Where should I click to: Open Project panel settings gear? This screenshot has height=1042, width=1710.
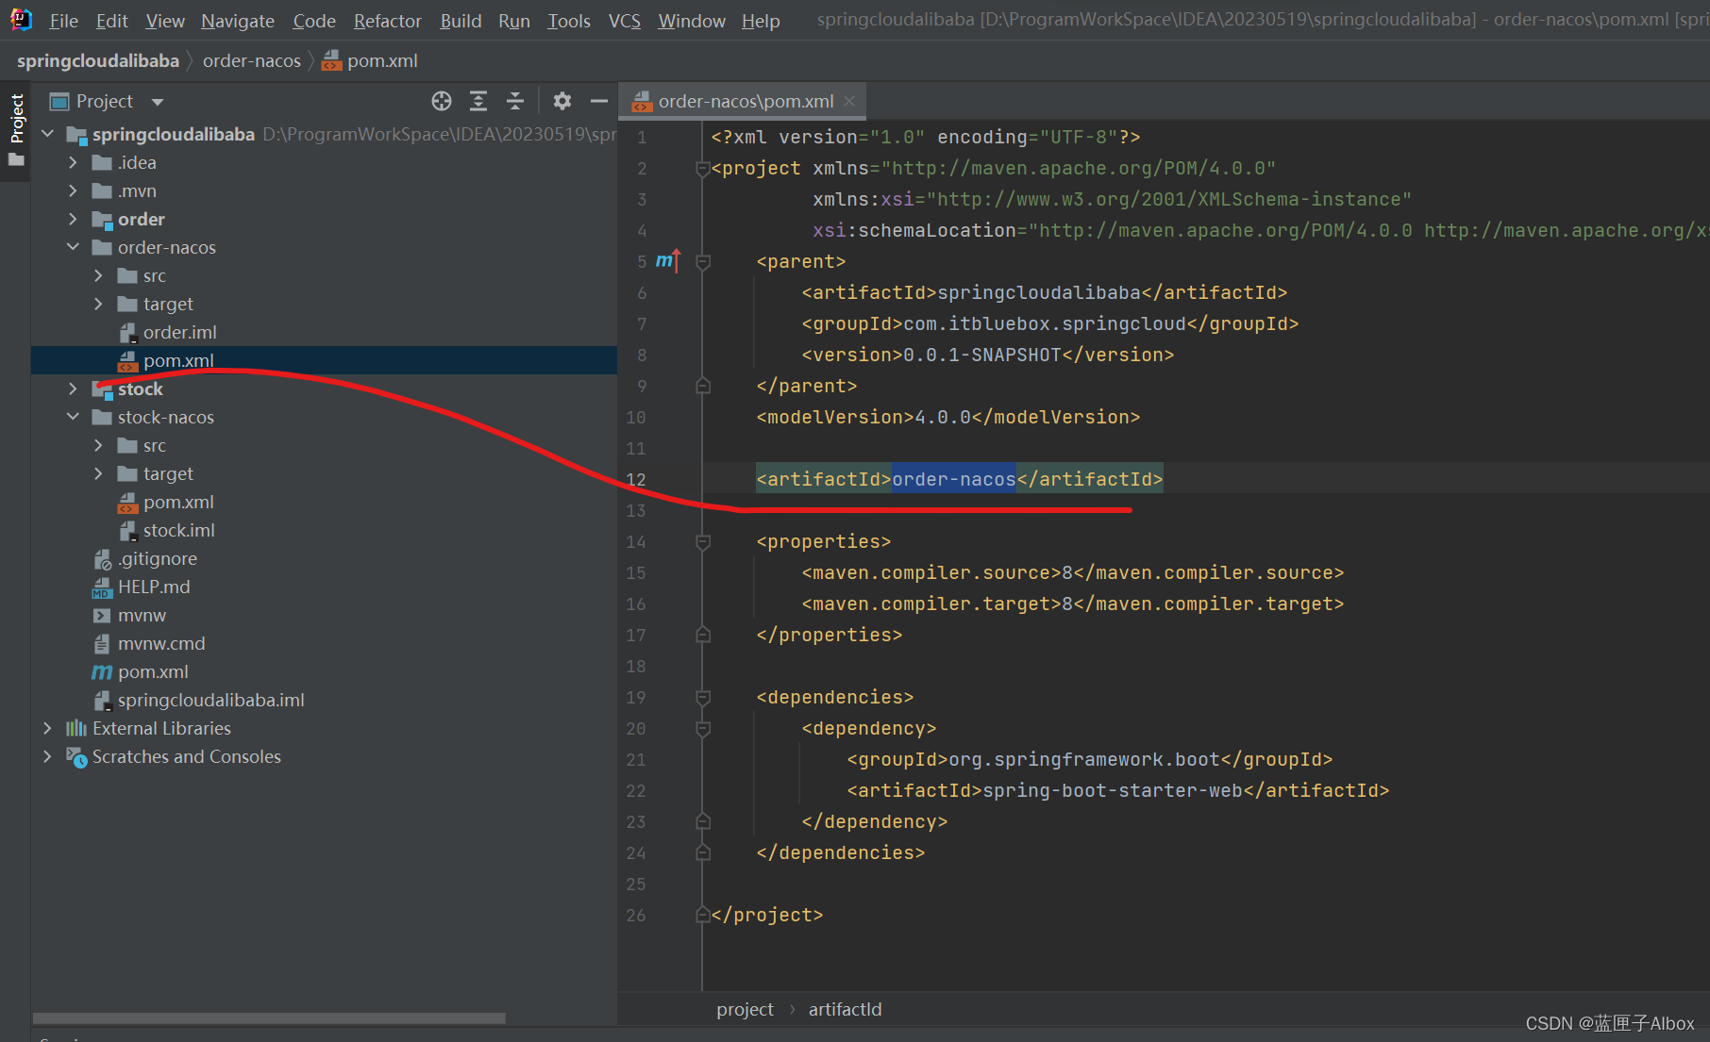pos(562,101)
